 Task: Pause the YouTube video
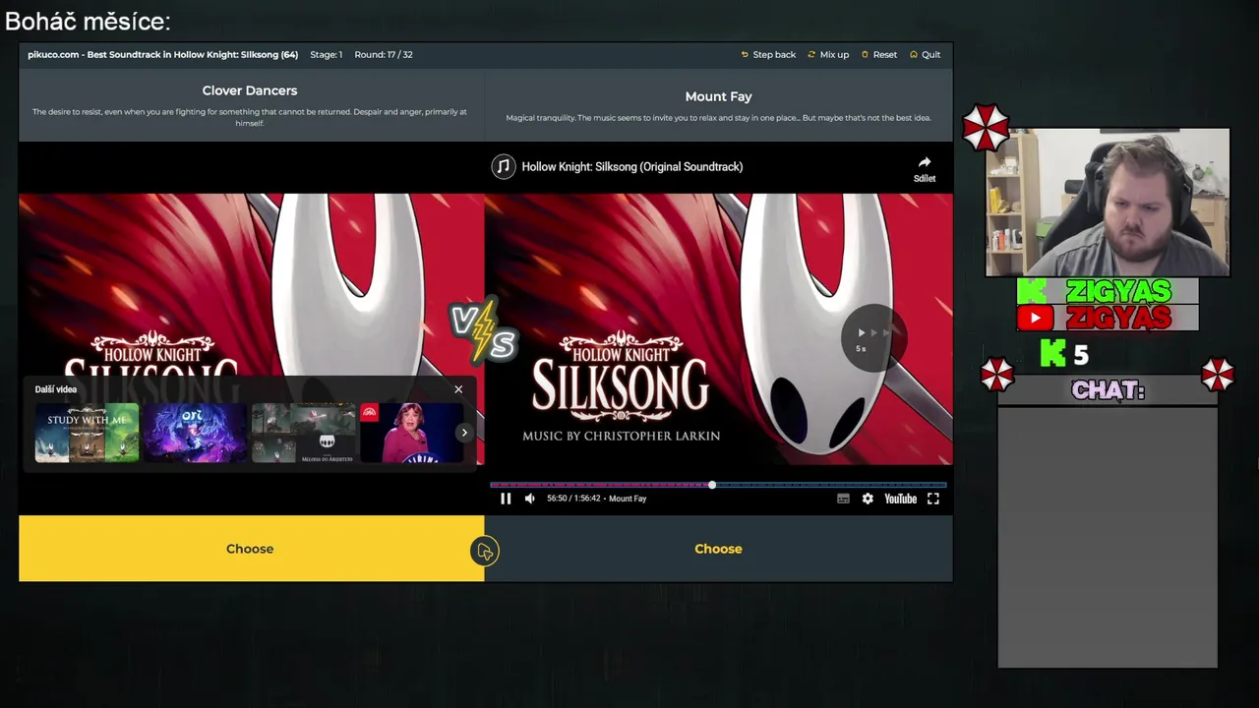pos(506,499)
